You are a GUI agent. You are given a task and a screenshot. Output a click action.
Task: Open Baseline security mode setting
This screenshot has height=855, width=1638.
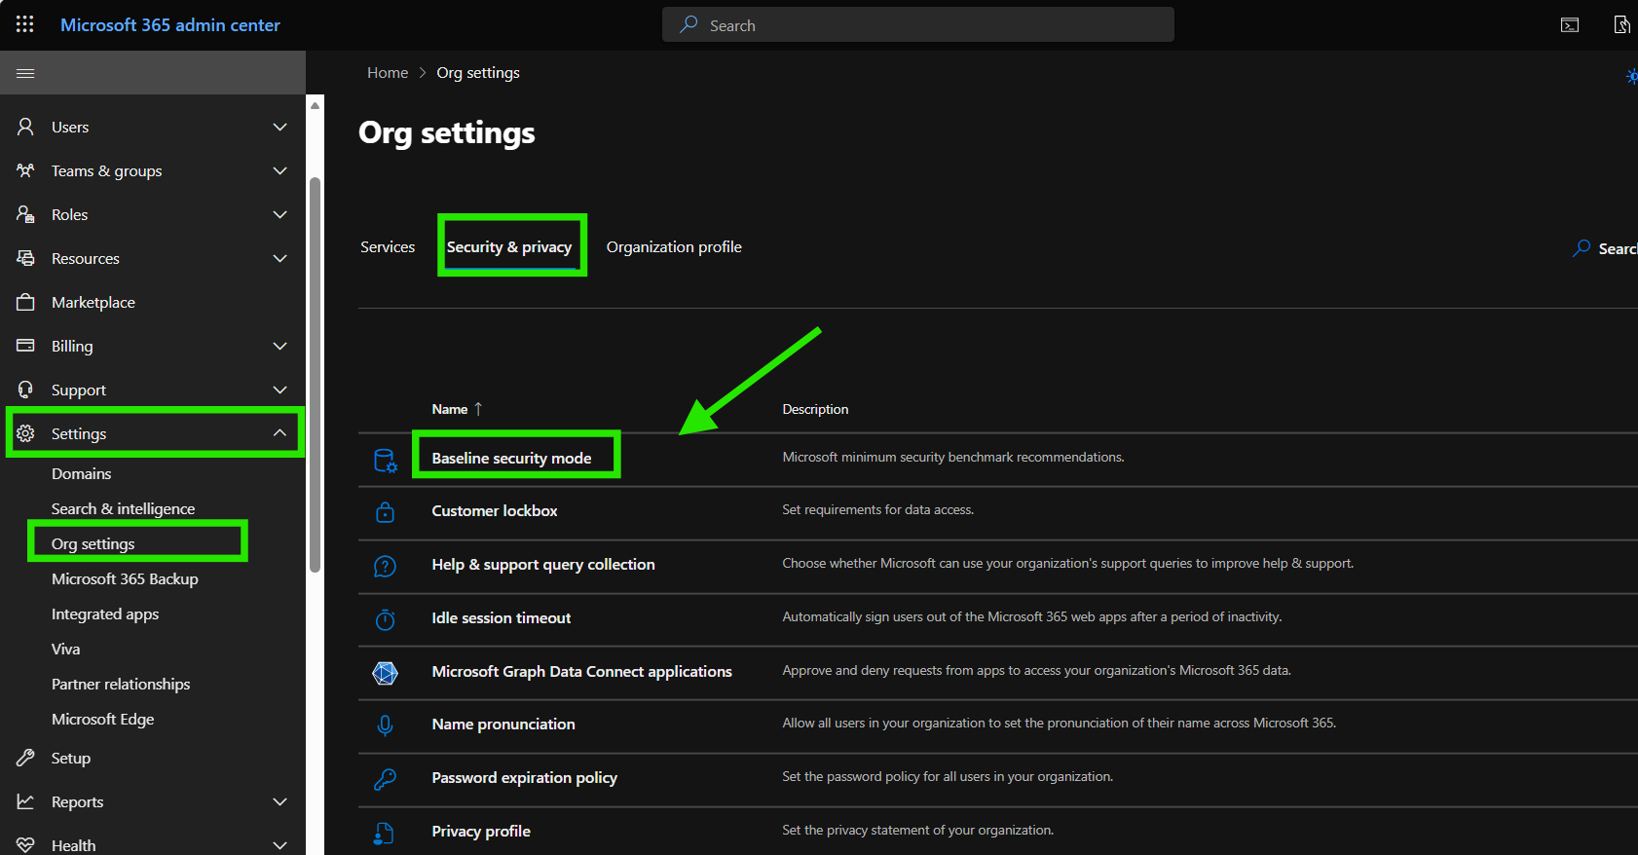(x=511, y=458)
